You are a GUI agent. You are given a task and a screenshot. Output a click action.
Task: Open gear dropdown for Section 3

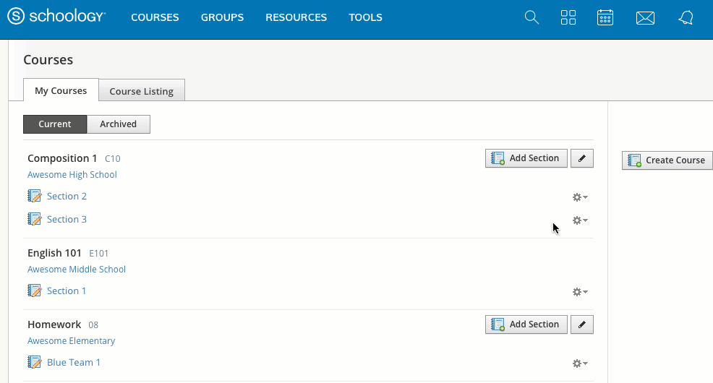[x=579, y=220]
